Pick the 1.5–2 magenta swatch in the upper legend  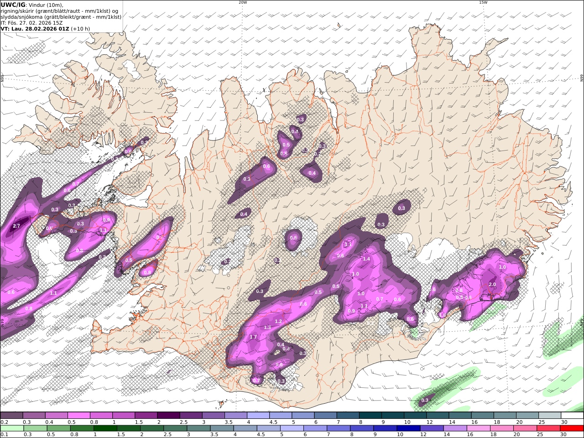click(x=146, y=416)
